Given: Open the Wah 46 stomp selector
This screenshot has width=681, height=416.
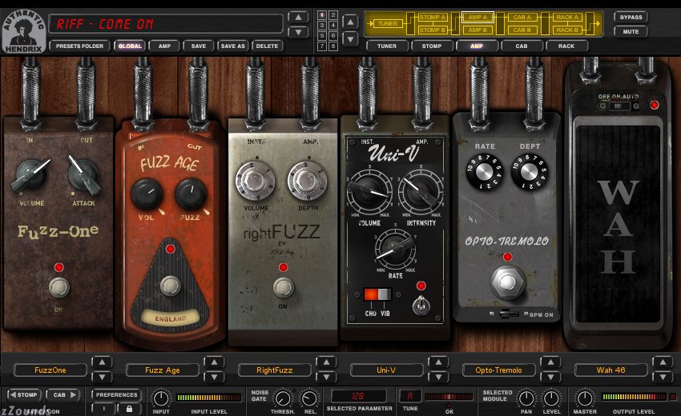Looking at the screenshot, I should pyautogui.click(x=610, y=370).
